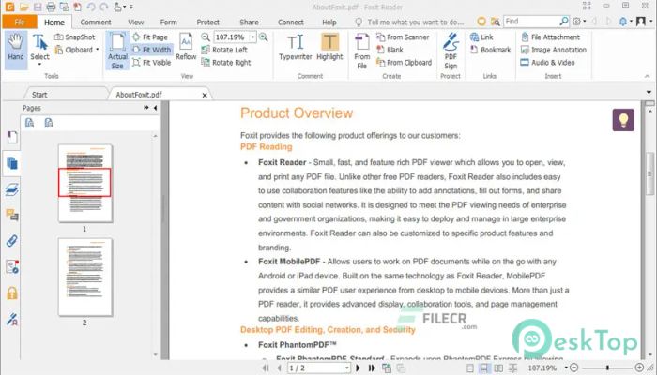Viewport: 657px width, 375px height.
Task: Open the Protect ribbon tab
Action: [x=207, y=22]
